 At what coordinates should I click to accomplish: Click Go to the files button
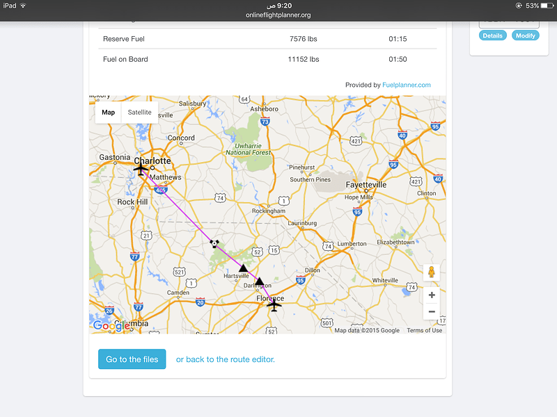click(x=132, y=359)
